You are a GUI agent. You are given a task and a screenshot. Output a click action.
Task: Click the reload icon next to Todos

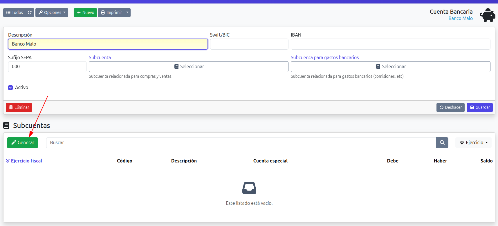coord(30,12)
